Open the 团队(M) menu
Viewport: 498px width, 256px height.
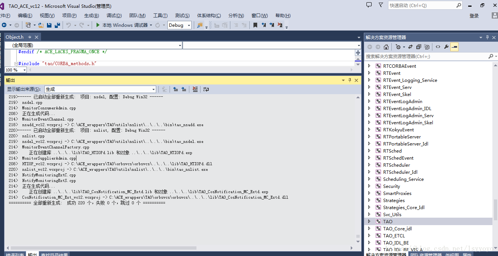138,16
